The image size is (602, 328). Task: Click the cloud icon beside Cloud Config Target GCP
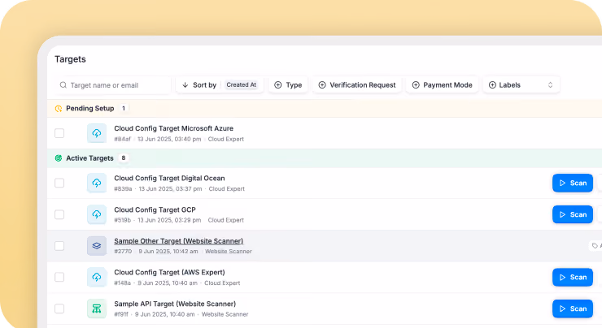click(97, 214)
